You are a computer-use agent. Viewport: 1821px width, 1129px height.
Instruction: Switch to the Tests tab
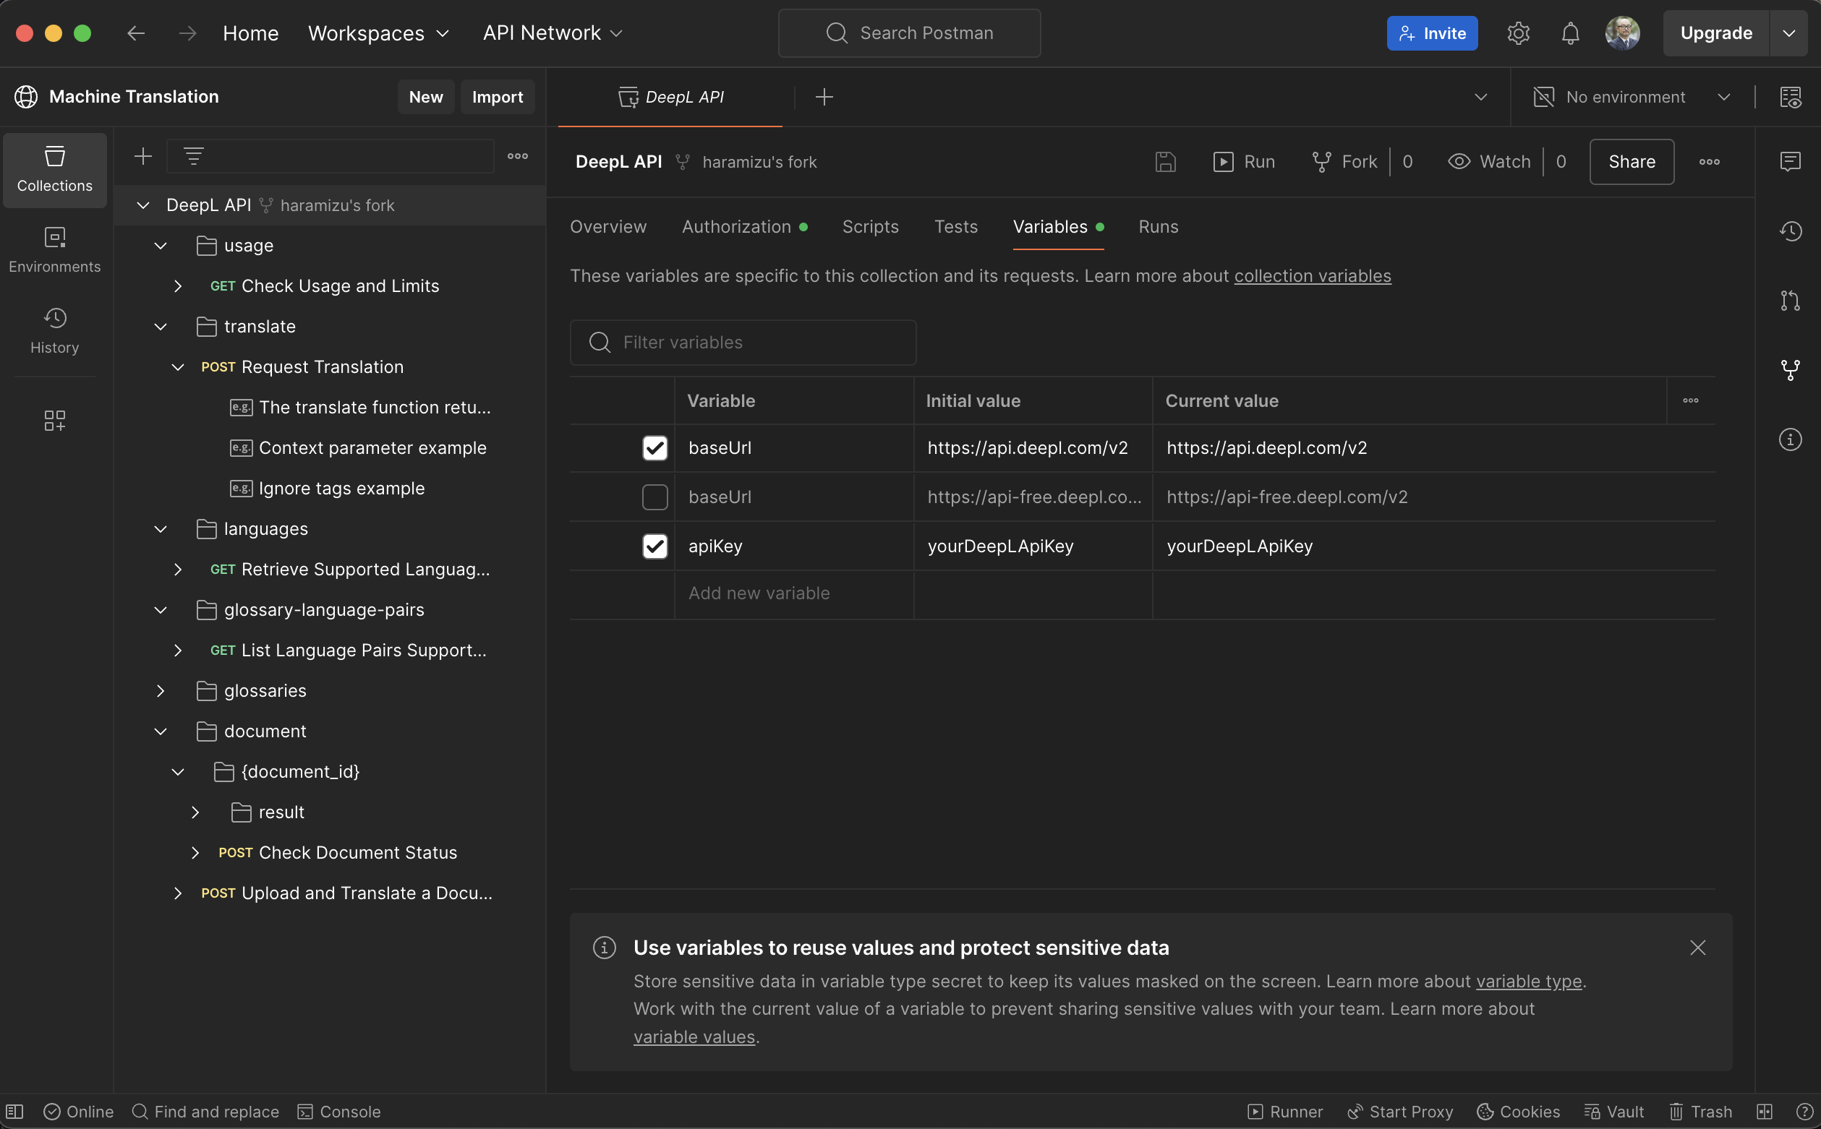pyautogui.click(x=955, y=227)
